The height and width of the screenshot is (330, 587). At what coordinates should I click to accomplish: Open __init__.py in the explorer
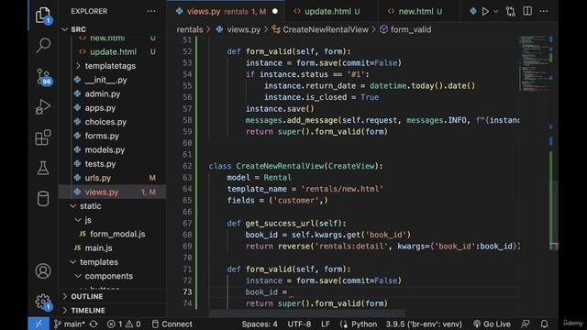[106, 80]
